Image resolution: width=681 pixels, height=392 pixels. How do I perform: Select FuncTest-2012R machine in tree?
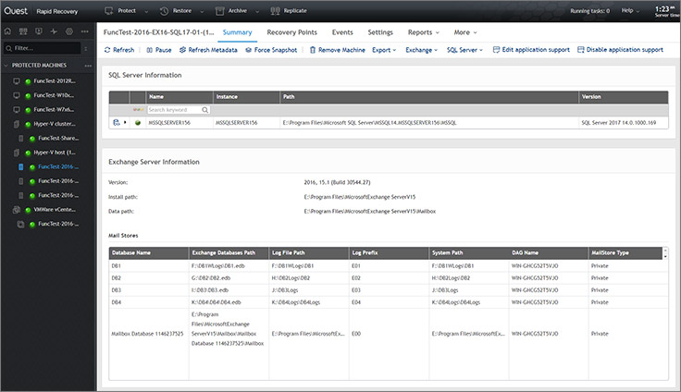pyautogui.click(x=55, y=81)
